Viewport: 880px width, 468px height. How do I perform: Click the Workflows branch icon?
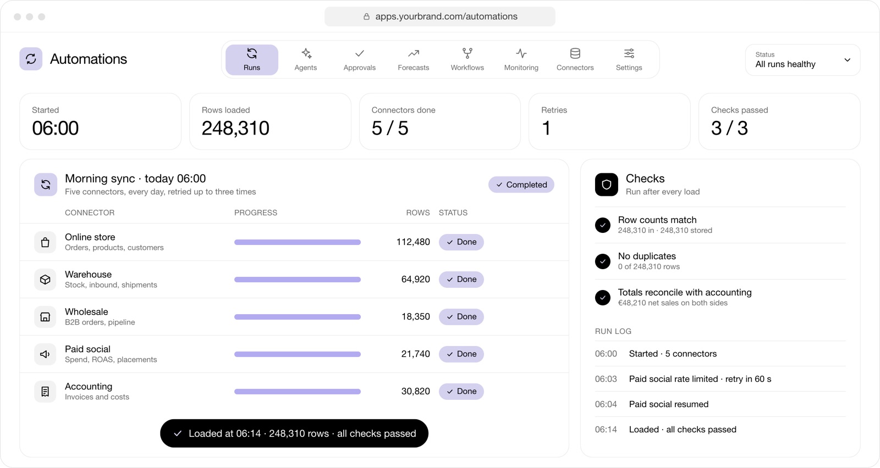pyautogui.click(x=468, y=53)
